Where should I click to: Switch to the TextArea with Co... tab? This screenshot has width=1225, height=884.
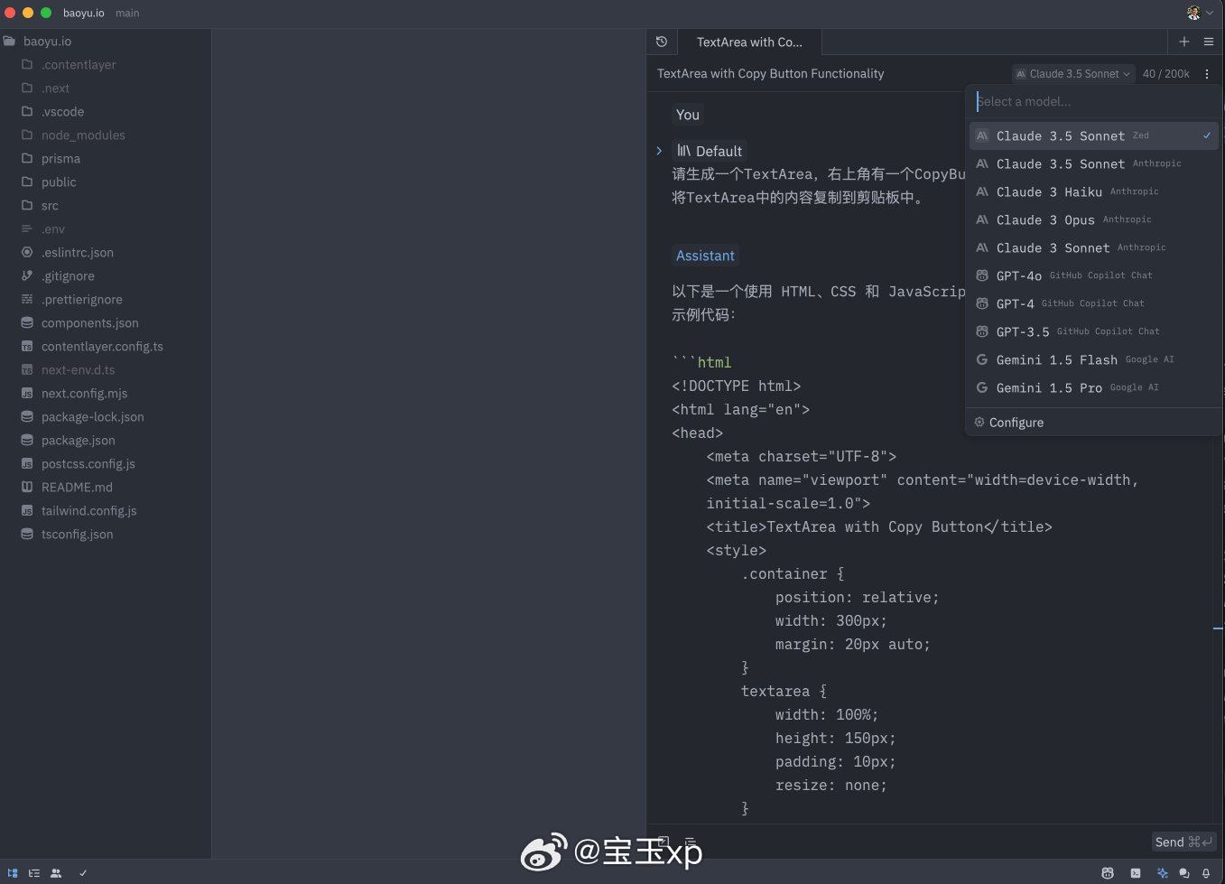(749, 42)
